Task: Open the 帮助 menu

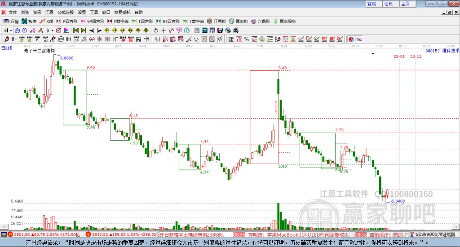Action: pyautogui.click(x=138, y=12)
